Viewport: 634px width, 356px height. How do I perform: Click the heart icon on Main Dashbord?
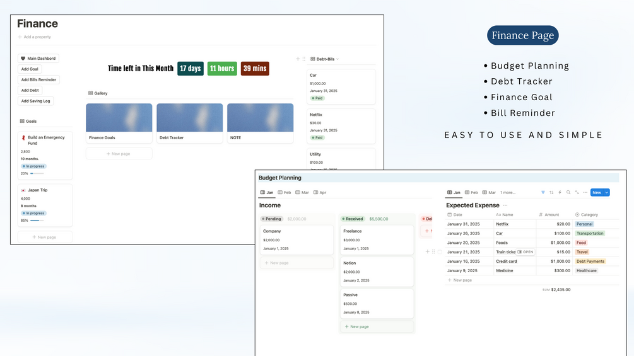click(x=23, y=59)
